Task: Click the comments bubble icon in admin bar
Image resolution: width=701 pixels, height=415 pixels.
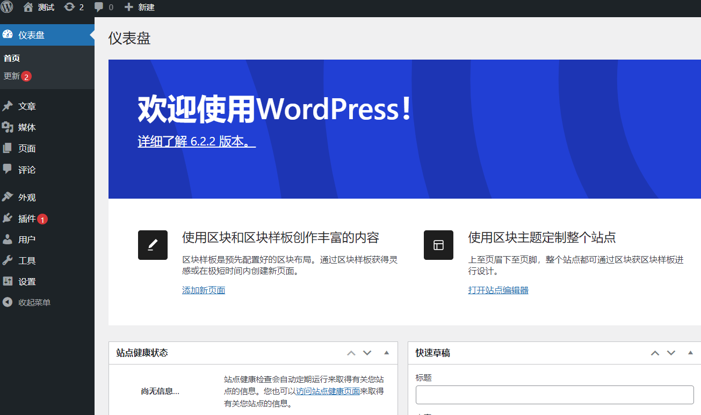Action: [99, 8]
